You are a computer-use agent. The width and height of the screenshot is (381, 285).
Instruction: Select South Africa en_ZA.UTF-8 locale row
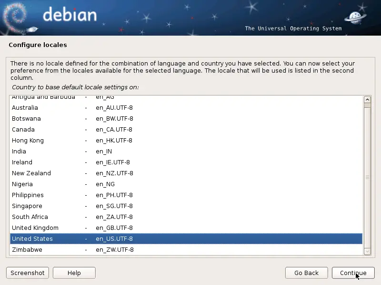(x=186, y=217)
